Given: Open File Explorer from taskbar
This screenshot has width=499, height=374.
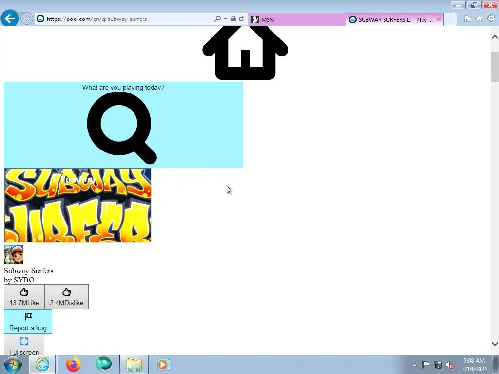Looking at the screenshot, I should click(x=134, y=364).
